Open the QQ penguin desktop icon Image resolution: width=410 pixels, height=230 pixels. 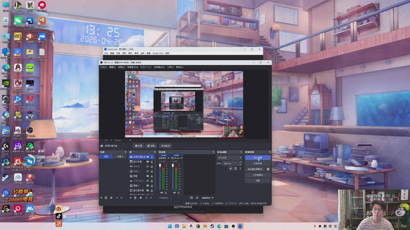coord(18,69)
